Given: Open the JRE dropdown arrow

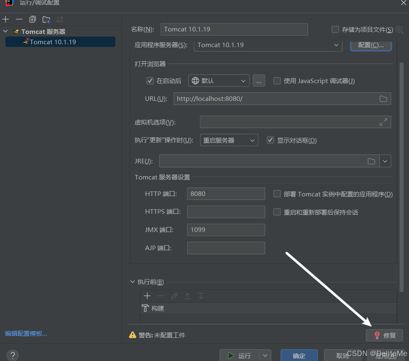Looking at the screenshot, I should click(385, 161).
